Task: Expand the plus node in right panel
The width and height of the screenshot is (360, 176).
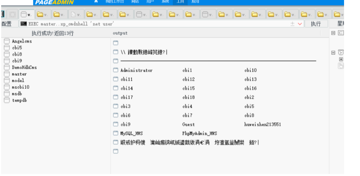Action: [x=341, y=59]
